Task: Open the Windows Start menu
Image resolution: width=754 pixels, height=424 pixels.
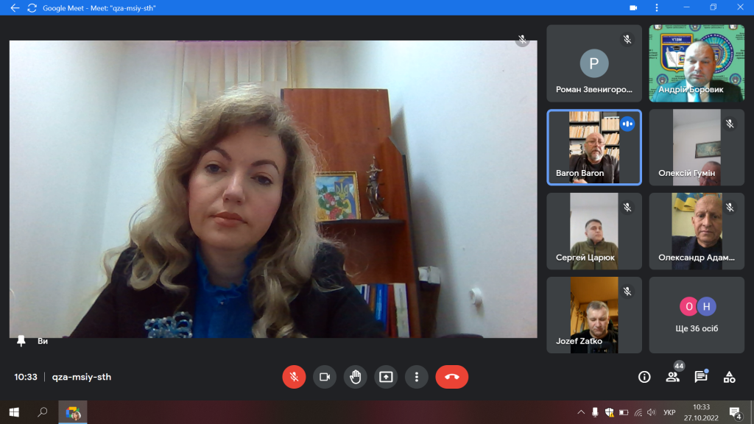Action: 14,412
